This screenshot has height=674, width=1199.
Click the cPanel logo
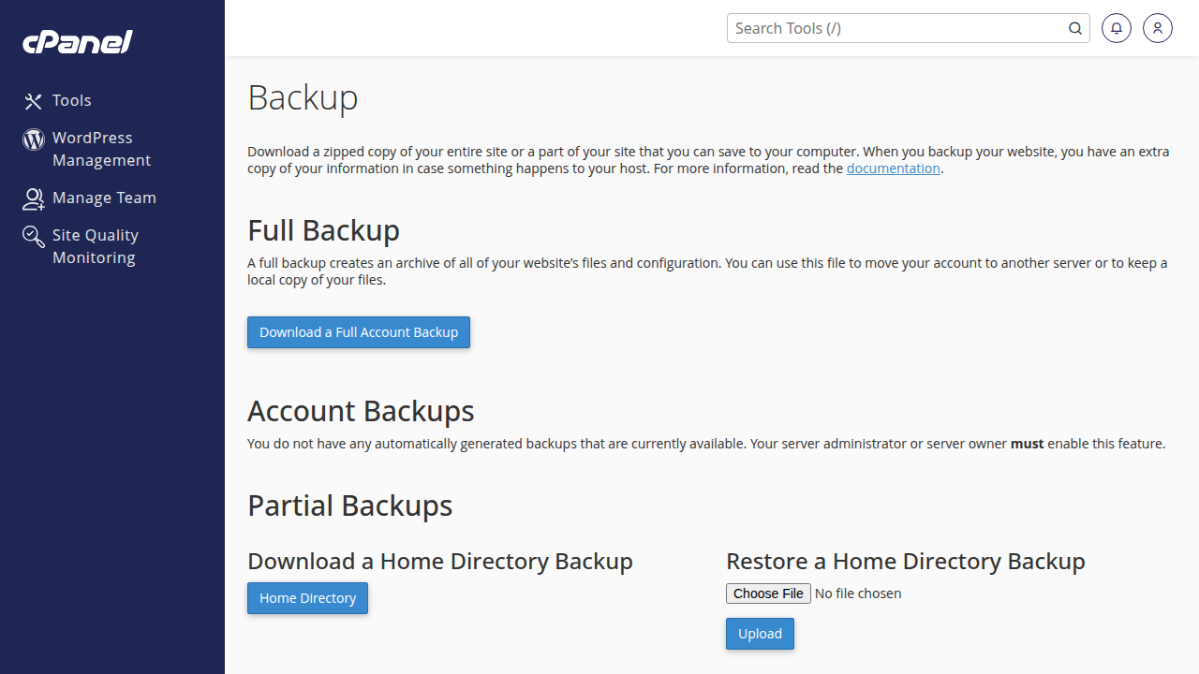[78, 42]
